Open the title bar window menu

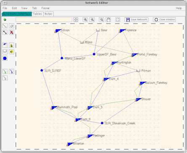(x=5, y=3)
